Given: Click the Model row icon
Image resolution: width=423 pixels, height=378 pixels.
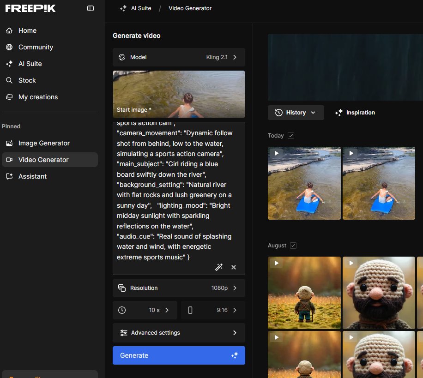Looking at the screenshot, I should [x=122, y=57].
